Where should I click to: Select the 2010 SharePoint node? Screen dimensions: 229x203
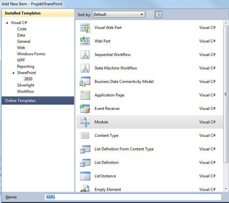pos(28,79)
